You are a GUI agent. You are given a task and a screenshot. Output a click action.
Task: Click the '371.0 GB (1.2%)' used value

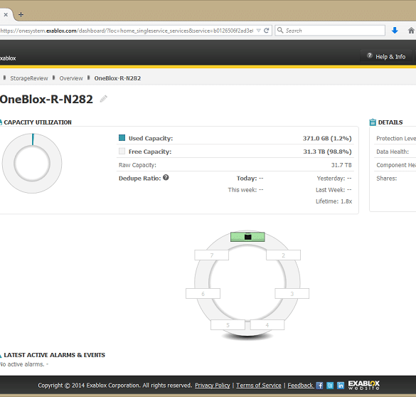tap(327, 138)
